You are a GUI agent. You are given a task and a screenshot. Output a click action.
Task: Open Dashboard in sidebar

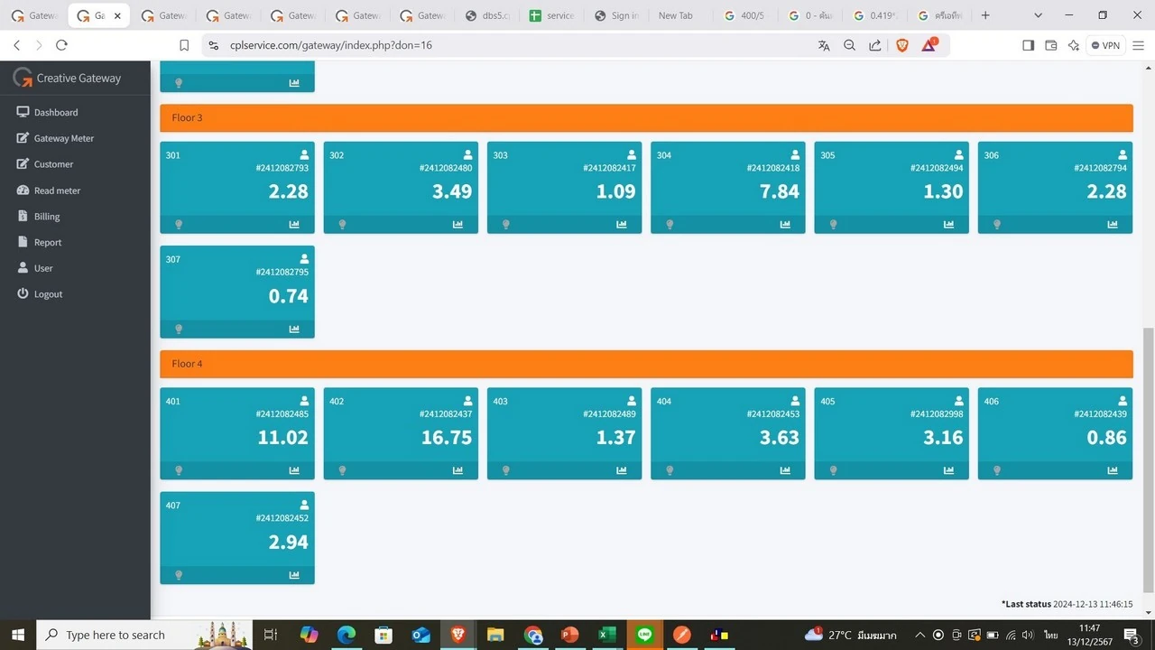56,112
